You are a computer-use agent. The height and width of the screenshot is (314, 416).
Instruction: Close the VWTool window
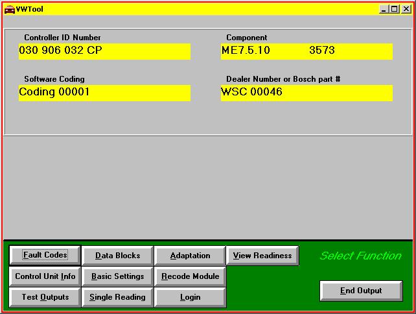405,9
